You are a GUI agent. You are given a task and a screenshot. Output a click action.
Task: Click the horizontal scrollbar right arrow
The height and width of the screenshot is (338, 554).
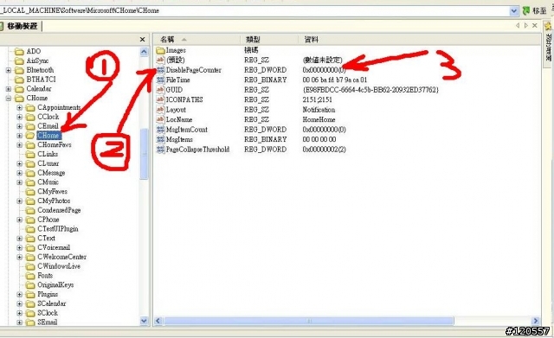click(x=536, y=321)
